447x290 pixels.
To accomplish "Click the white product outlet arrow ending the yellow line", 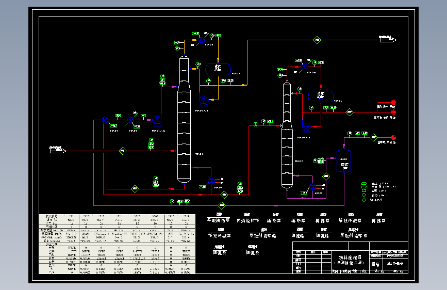I will (x=388, y=39).
